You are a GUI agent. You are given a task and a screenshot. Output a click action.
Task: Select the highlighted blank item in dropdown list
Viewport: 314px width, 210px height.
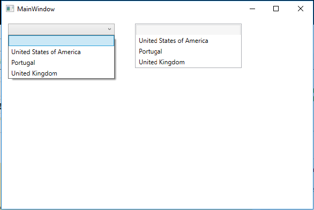tap(61, 41)
